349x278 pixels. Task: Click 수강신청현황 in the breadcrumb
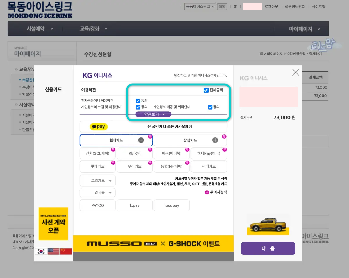point(296,54)
